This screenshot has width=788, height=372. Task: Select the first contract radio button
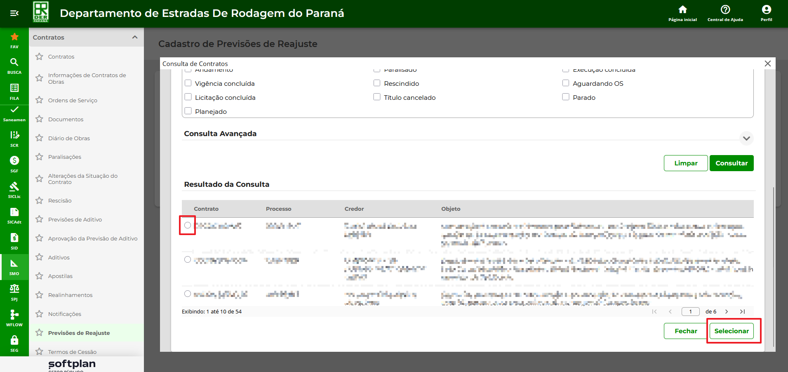coord(188,225)
